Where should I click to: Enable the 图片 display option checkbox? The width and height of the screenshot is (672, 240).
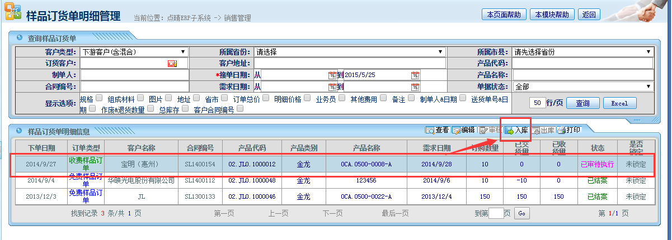click(x=168, y=98)
